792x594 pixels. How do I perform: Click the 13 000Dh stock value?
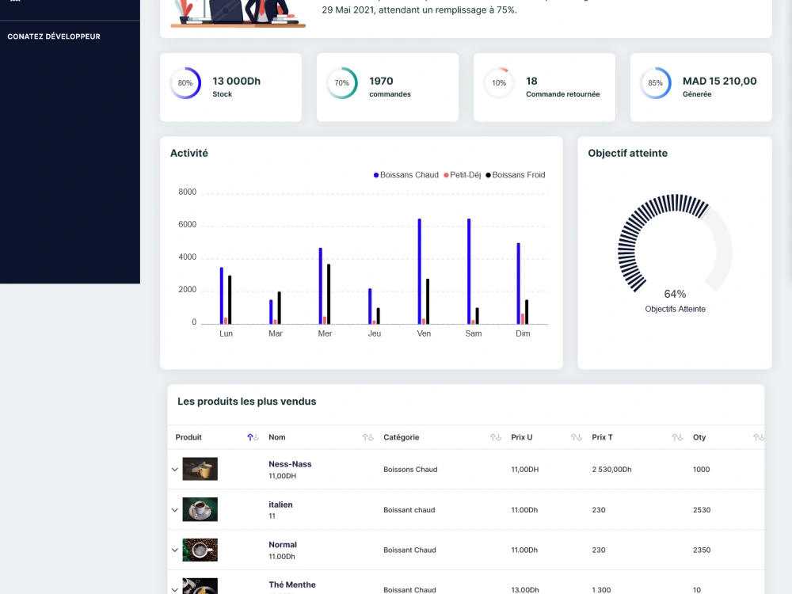[x=236, y=82]
